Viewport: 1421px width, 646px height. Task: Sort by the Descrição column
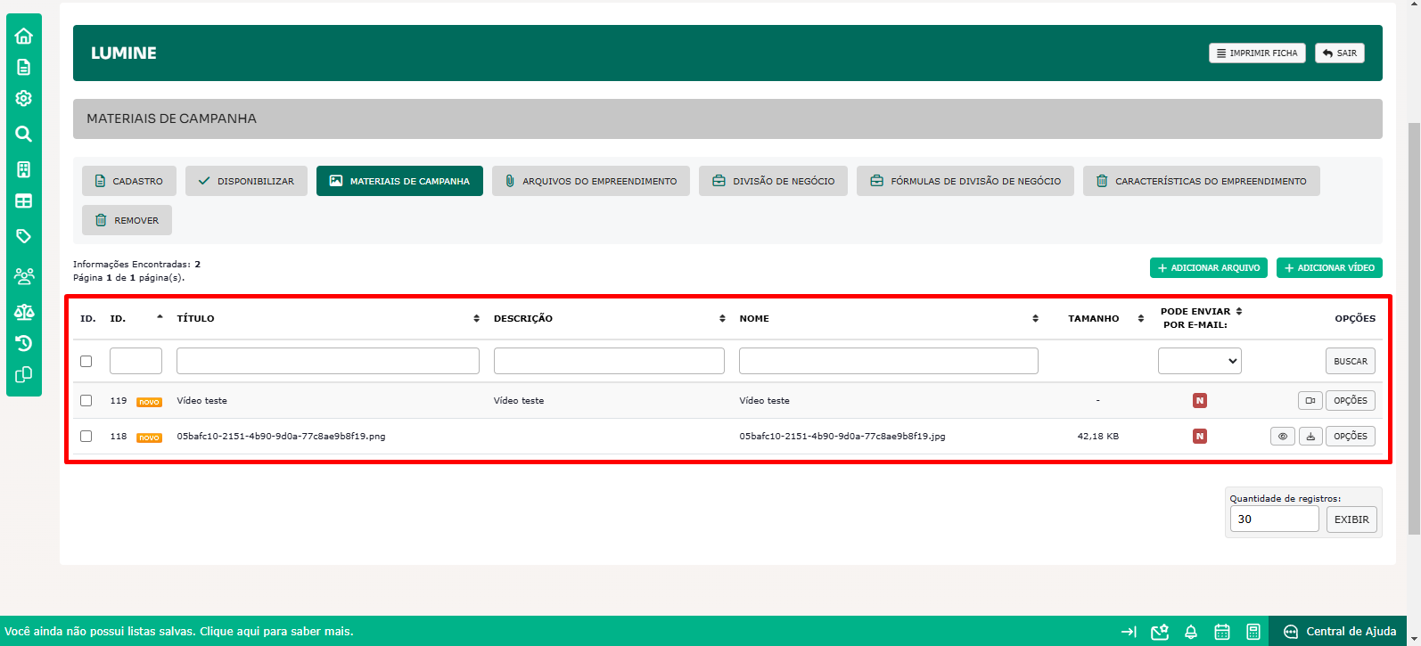[722, 318]
